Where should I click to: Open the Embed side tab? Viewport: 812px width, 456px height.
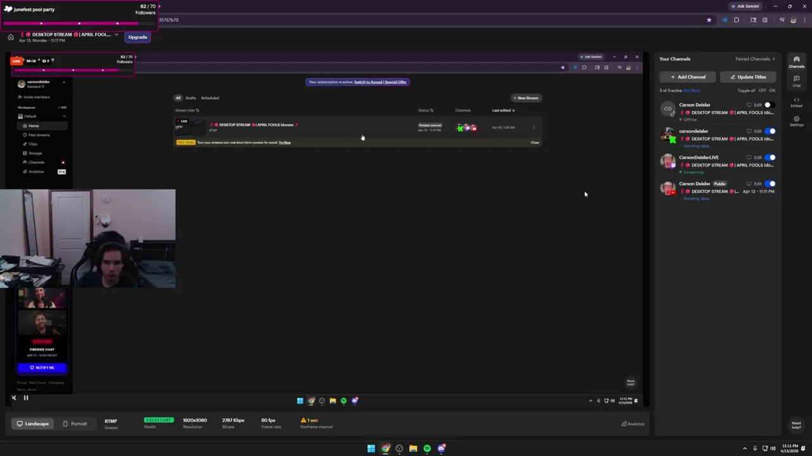pyautogui.click(x=796, y=102)
